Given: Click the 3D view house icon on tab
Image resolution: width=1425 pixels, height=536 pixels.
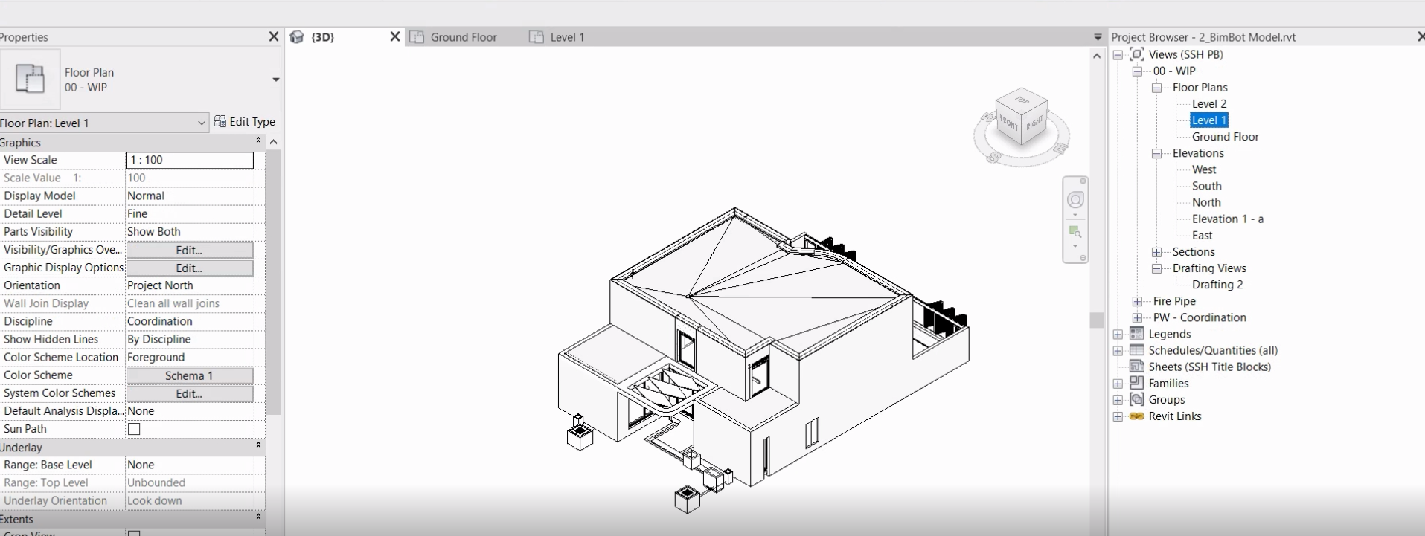Looking at the screenshot, I should (x=297, y=37).
